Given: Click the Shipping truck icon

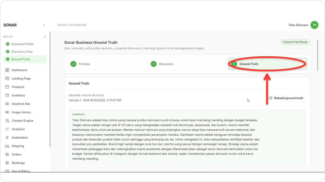Looking at the screenshot, I should pyautogui.click(x=7, y=146).
